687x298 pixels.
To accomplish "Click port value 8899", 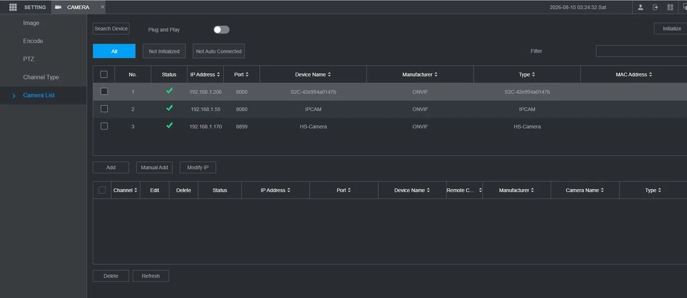I will [242, 126].
